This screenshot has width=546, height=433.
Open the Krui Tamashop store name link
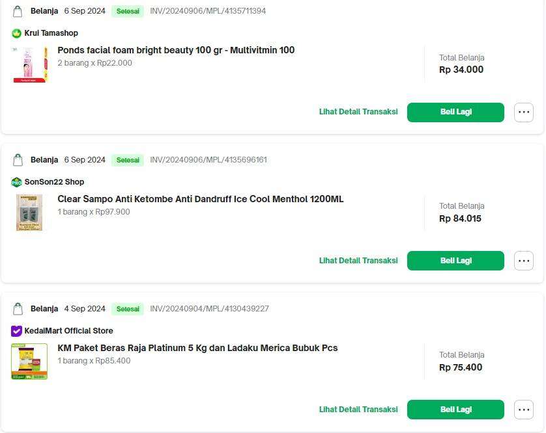click(51, 33)
